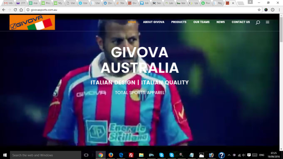Open the CONTACT US link
The image size is (283, 159).
click(241, 22)
